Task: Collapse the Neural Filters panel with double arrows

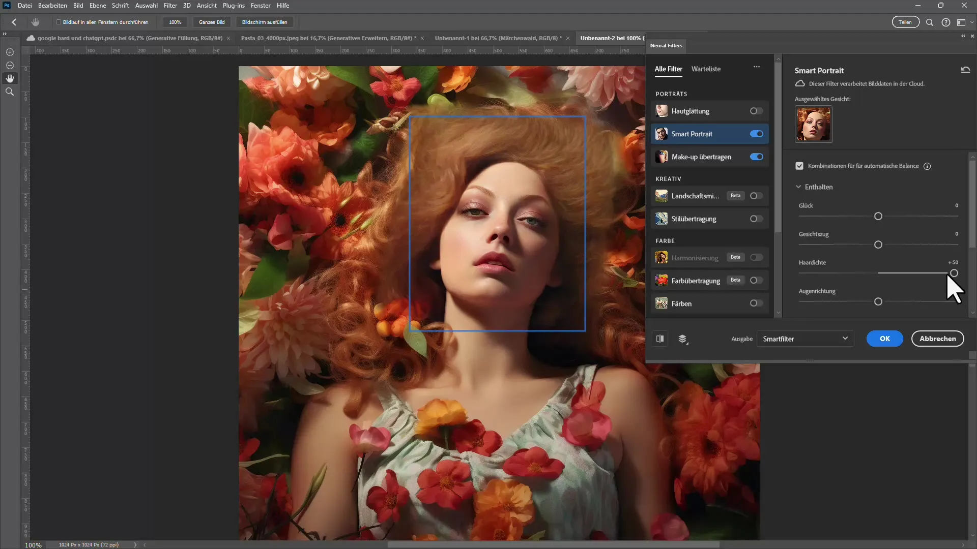Action: [x=963, y=36]
